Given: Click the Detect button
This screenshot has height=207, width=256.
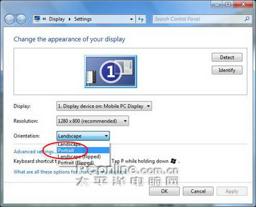Looking at the screenshot, I should pos(227,57).
